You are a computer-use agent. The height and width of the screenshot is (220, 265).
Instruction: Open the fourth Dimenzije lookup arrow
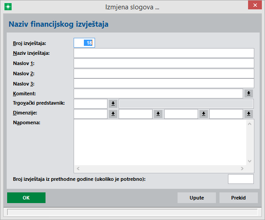click(248, 114)
